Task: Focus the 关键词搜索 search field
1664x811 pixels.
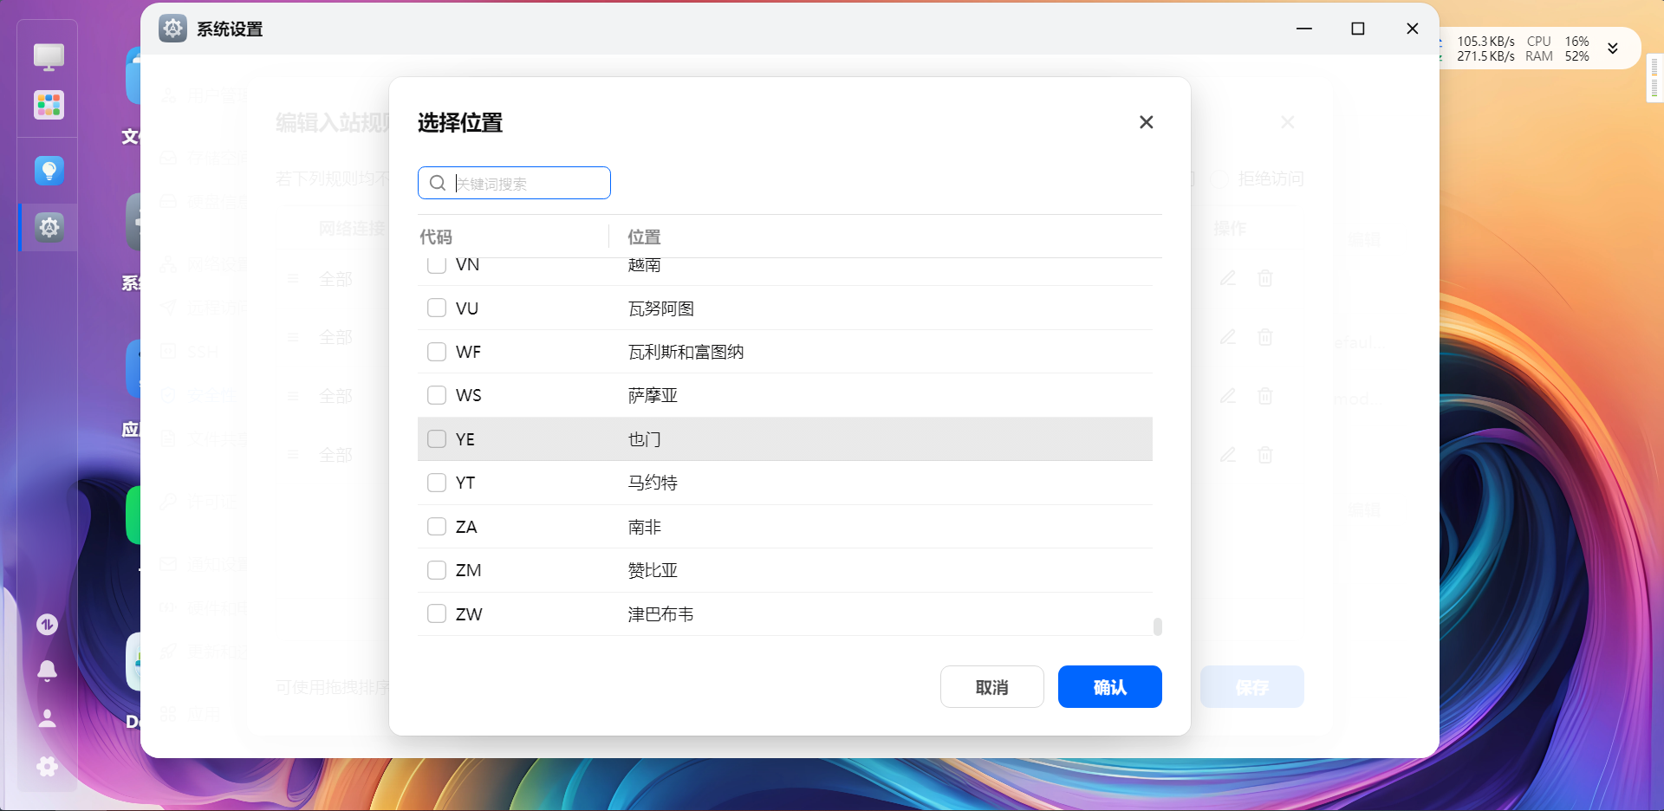Action: [529, 183]
